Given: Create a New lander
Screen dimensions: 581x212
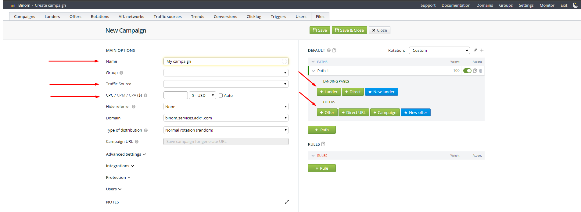Looking at the screenshot, I should pyautogui.click(x=382, y=92).
